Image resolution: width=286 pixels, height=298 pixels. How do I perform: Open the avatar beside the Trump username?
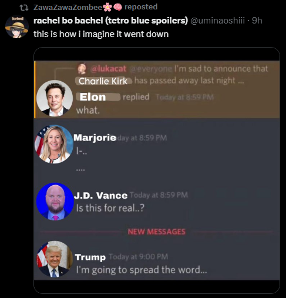(x=55, y=259)
